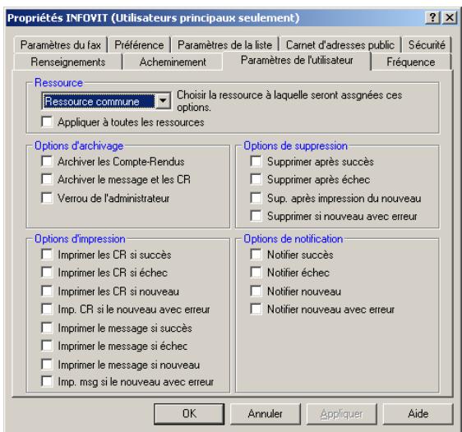Close the Propriétés INFOVIT dialog
Screen dimensions: 462x432
pyautogui.click(x=450, y=18)
